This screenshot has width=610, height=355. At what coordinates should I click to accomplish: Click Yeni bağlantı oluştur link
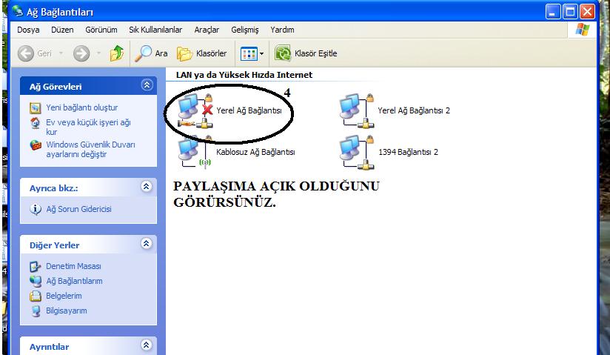pos(81,107)
